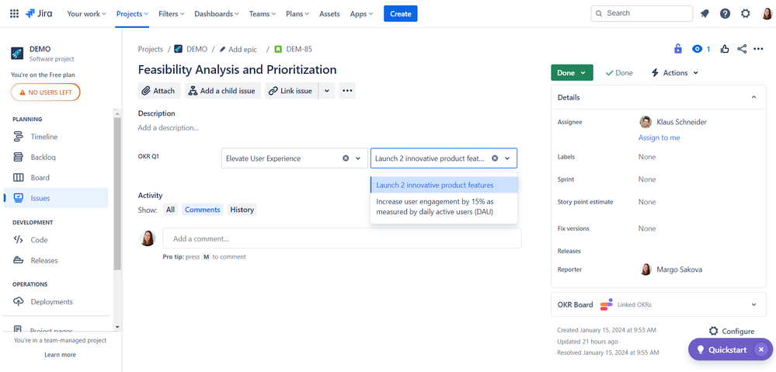776x372 pixels.
Task: Open the Teams menu
Action: click(263, 14)
